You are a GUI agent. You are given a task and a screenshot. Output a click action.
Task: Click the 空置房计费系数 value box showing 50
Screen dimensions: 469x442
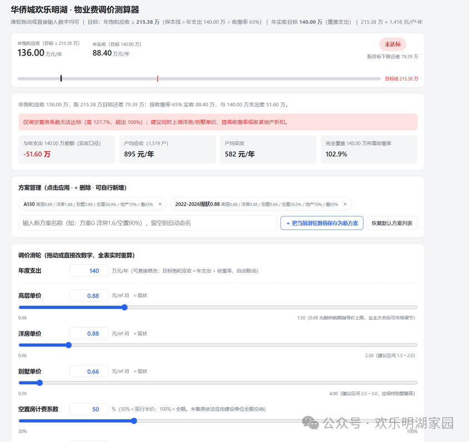(89, 409)
